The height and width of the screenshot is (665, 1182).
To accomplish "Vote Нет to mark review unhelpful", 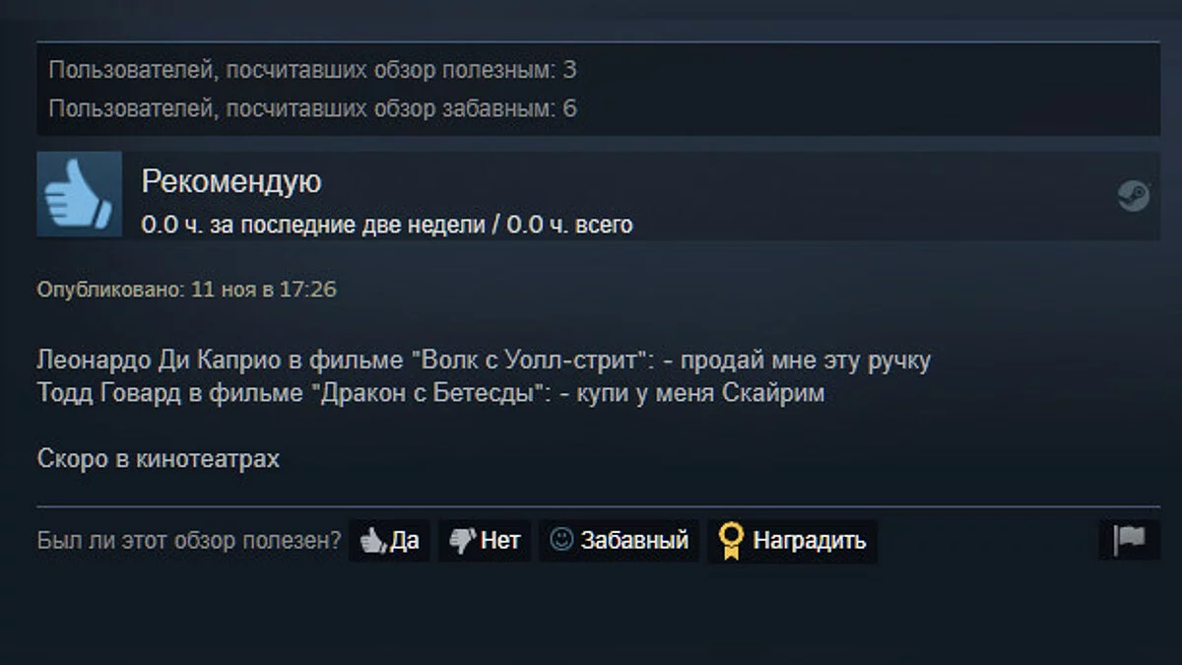I will [485, 541].
